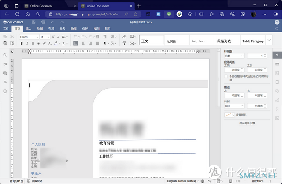
Task: Switch to the 协作 tab
Action: coord(74,29)
